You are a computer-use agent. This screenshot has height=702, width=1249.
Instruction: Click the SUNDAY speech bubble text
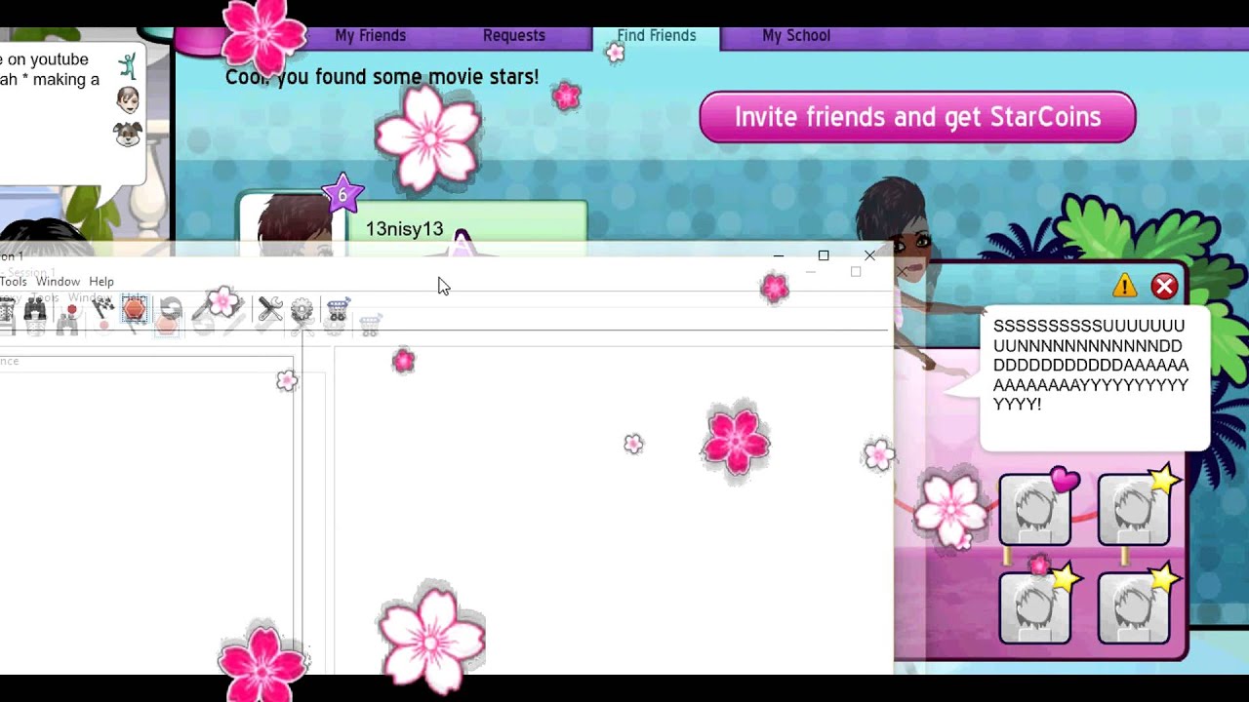1091,365
